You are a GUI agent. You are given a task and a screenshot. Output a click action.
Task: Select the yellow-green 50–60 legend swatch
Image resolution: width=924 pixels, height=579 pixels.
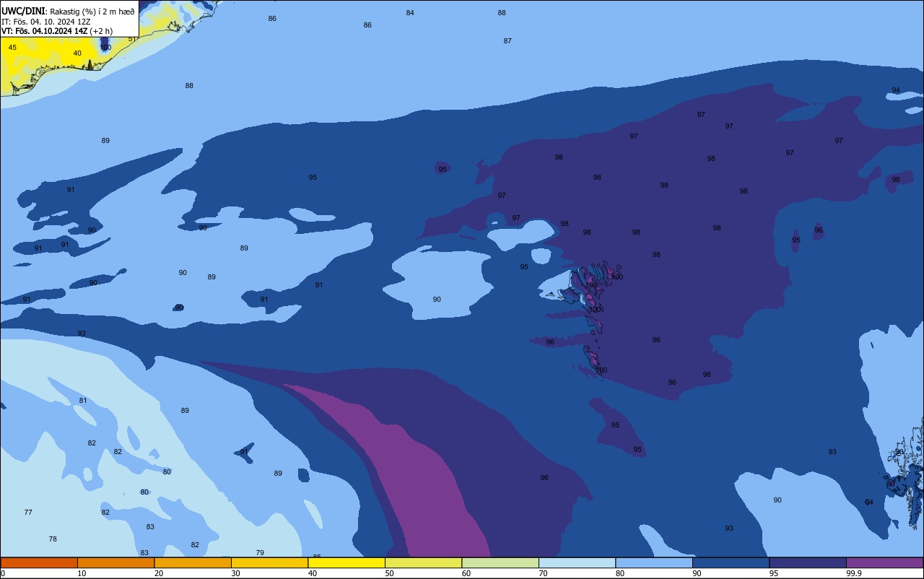click(423, 562)
